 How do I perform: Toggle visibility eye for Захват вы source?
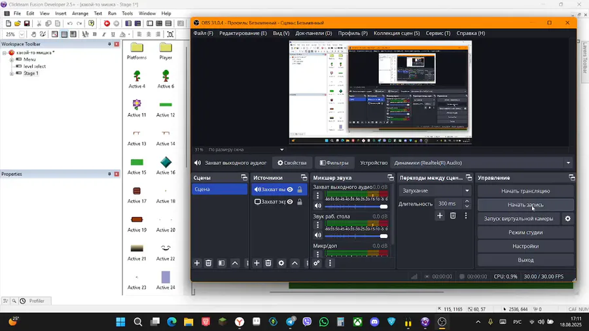[x=290, y=190]
